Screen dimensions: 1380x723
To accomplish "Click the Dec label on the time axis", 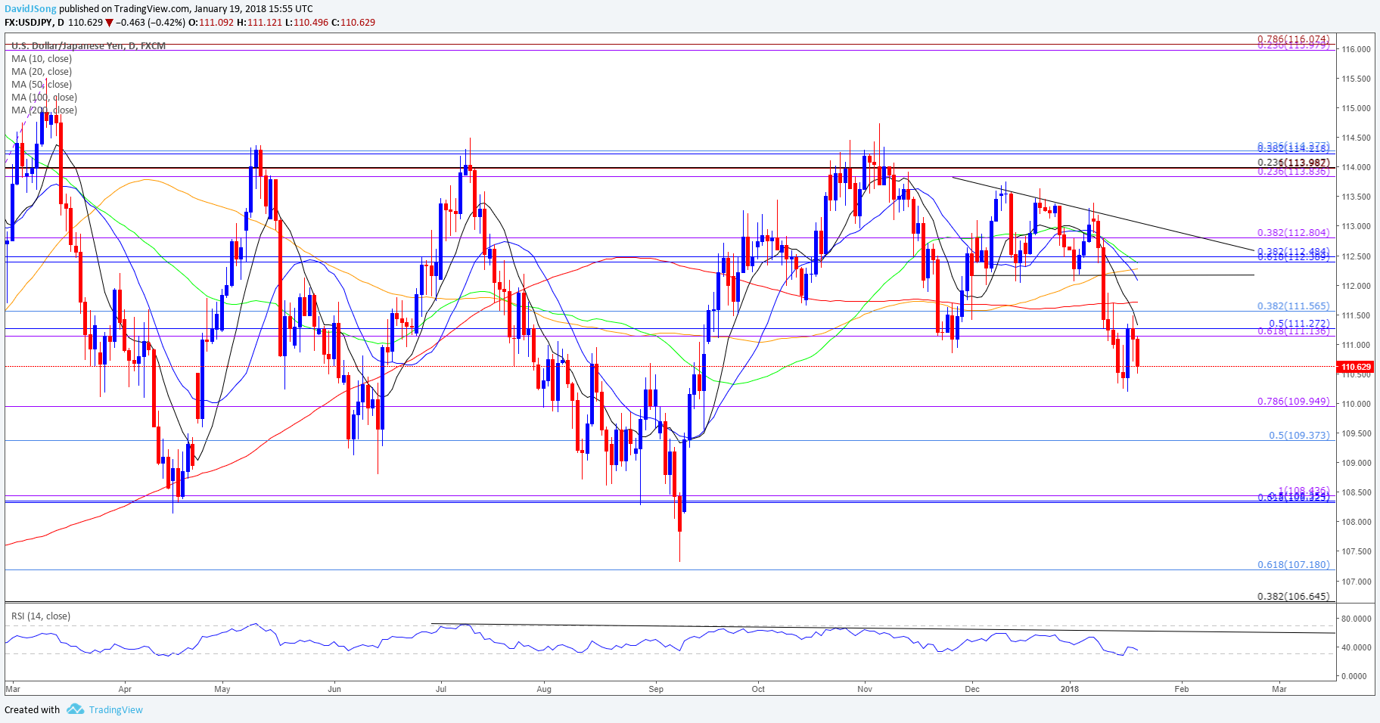I will pos(972,689).
